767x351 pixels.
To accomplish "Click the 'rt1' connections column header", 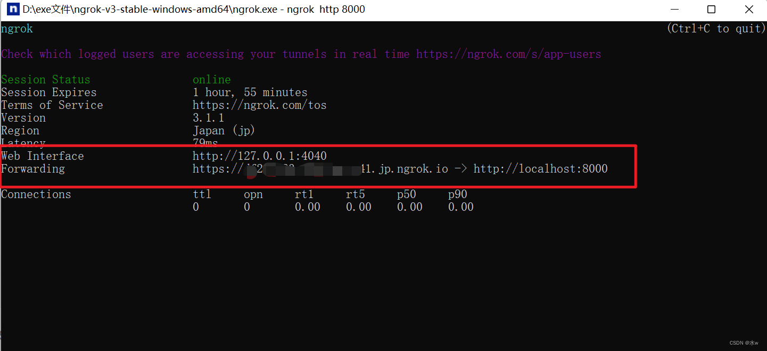I will click(304, 194).
